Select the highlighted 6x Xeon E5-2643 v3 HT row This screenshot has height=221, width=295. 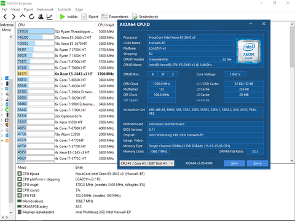pyautogui.click(x=66, y=74)
